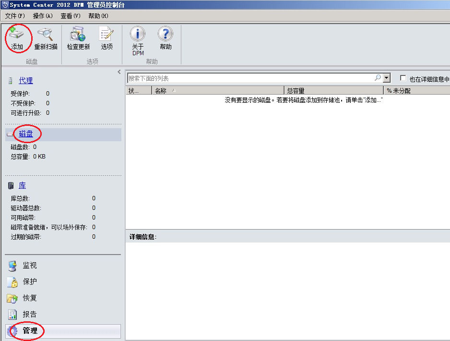The height and width of the screenshot is (341, 450).
Task: Click the 驱动器总数: row
Action: (x=53, y=208)
